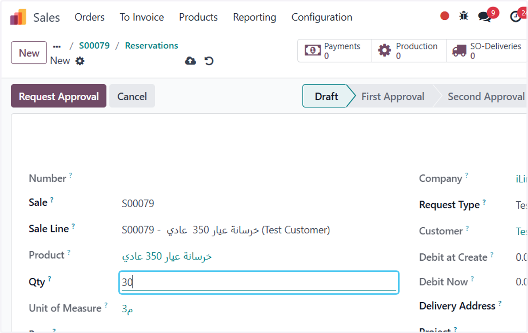Click the Request Type field label

pos(449,205)
